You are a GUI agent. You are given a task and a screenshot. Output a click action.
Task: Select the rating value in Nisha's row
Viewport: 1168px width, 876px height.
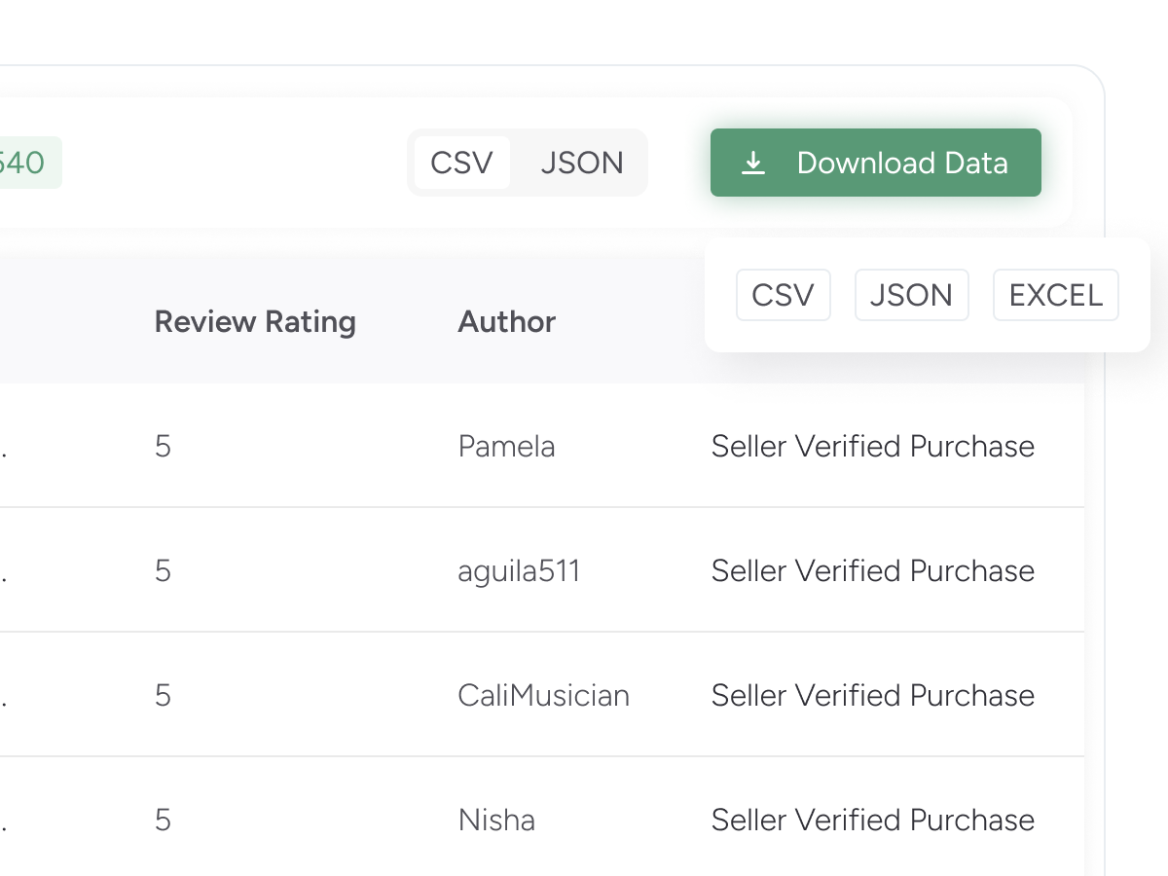click(163, 821)
